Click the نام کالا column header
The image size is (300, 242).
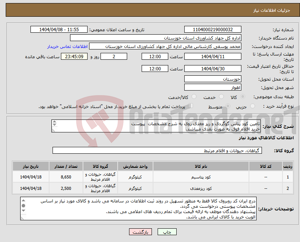pos(201,166)
